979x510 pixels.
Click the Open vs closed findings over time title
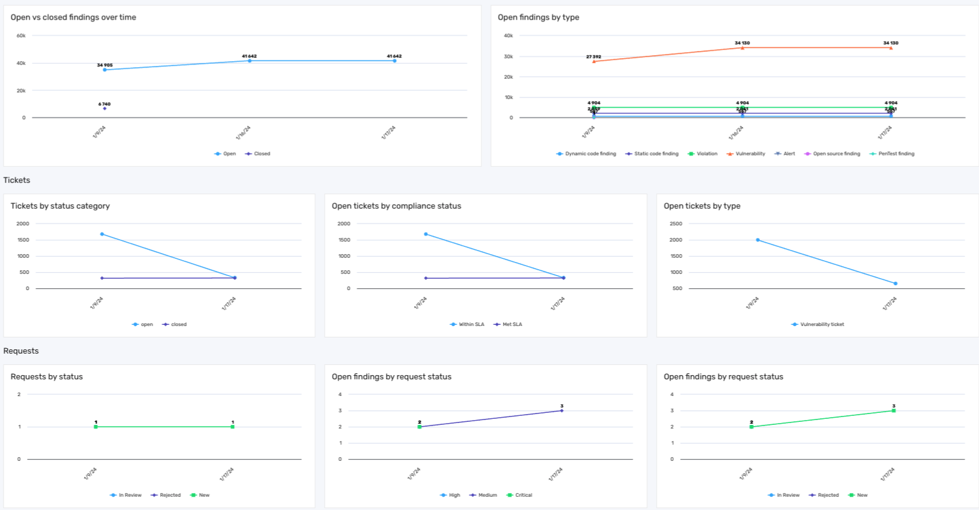(73, 17)
